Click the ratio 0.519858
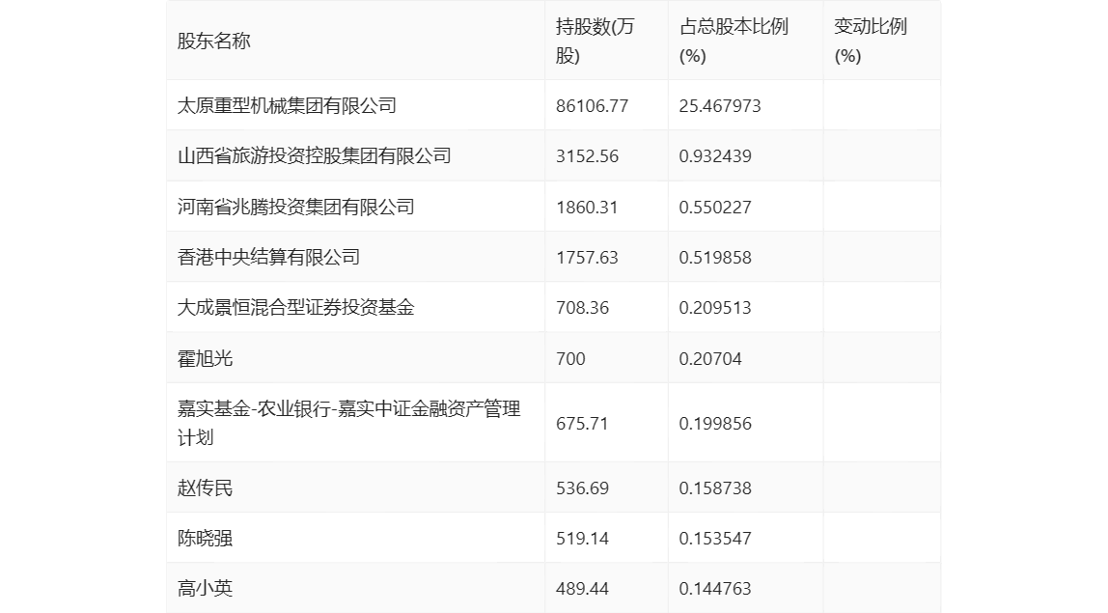The image size is (1108, 613). pos(715,258)
